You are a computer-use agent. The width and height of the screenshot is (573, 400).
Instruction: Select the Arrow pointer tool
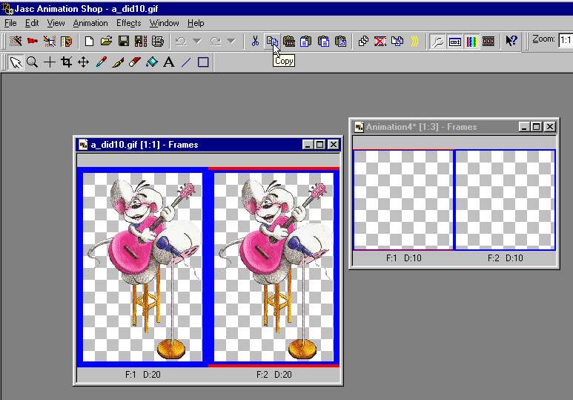(16, 62)
